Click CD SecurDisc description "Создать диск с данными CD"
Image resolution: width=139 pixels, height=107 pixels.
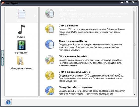[x=73, y=60]
